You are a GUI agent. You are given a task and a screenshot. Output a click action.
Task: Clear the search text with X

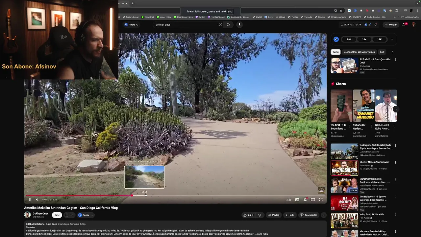[x=220, y=25]
